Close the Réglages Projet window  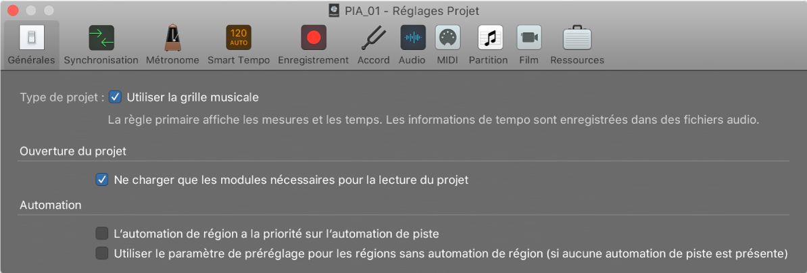click(x=13, y=11)
